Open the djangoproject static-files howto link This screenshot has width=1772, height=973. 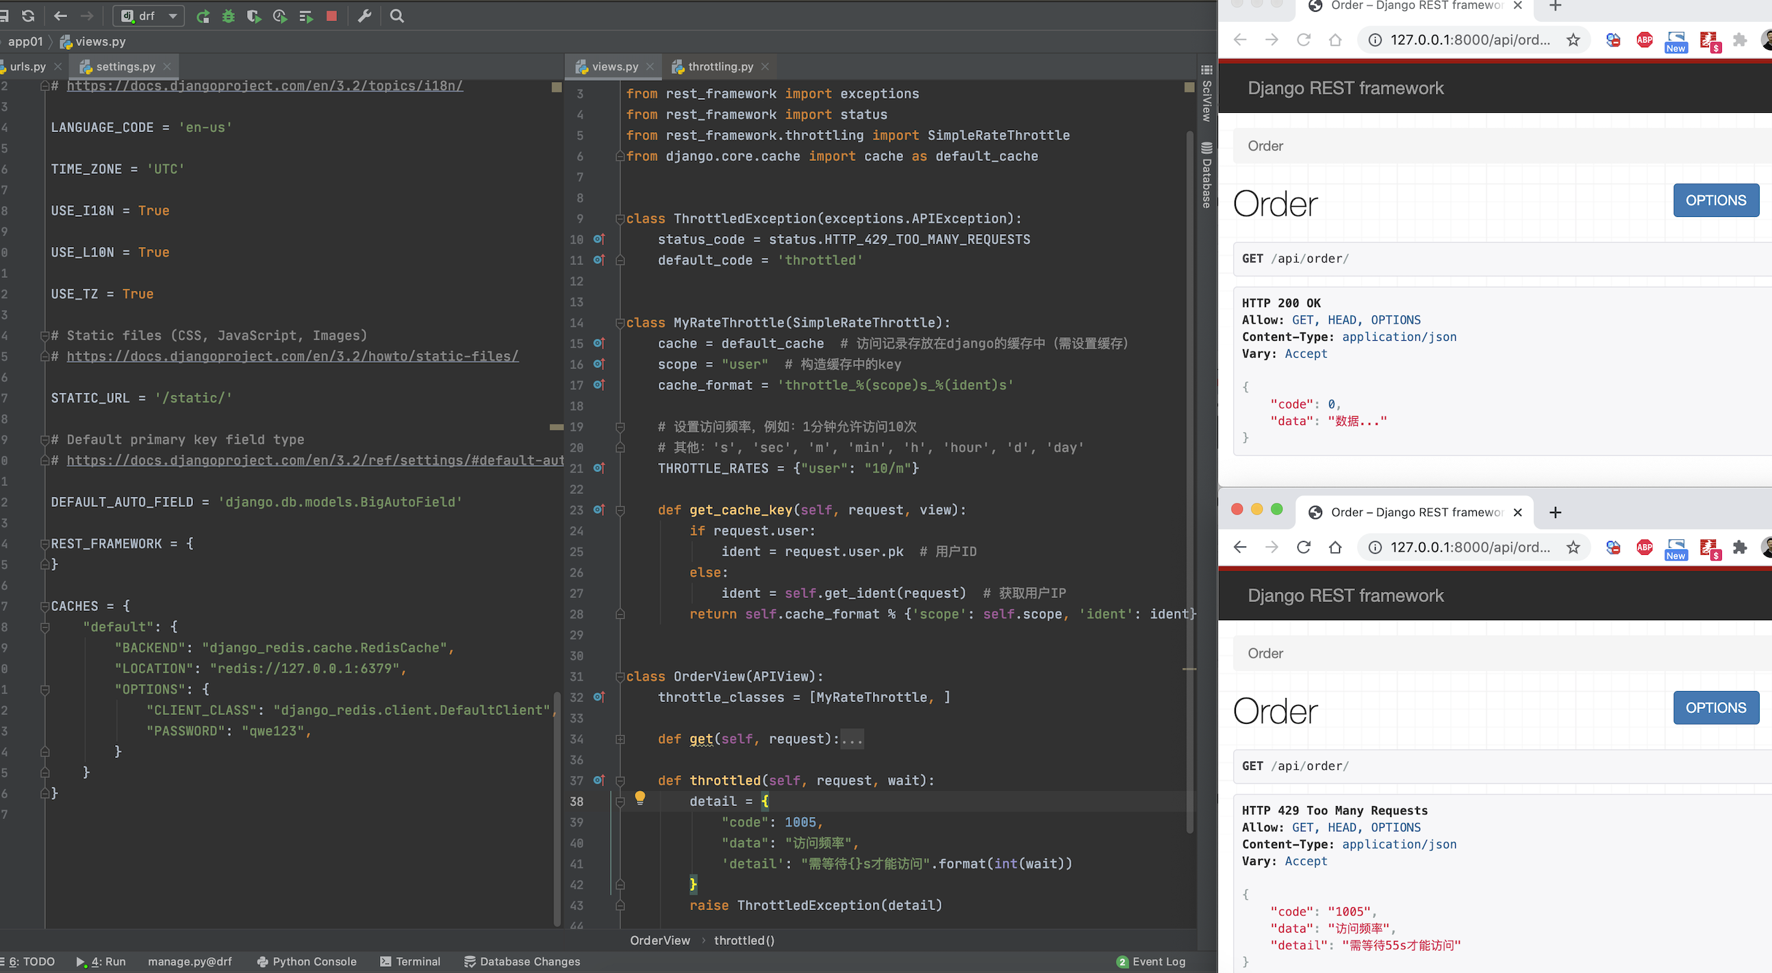(292, 356)
